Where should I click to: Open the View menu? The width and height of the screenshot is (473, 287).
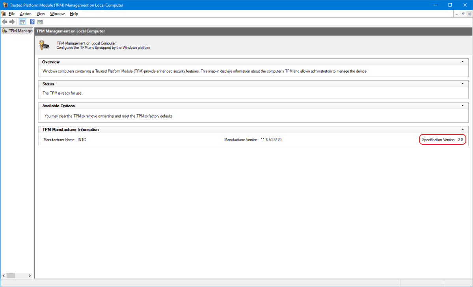tap(41, 14)
